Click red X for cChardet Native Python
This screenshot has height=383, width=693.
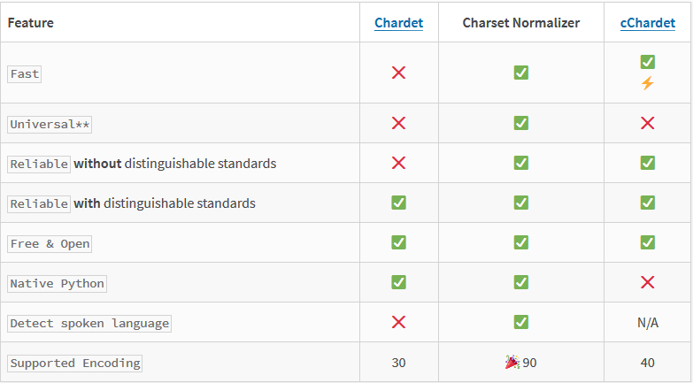pos(647,282)
